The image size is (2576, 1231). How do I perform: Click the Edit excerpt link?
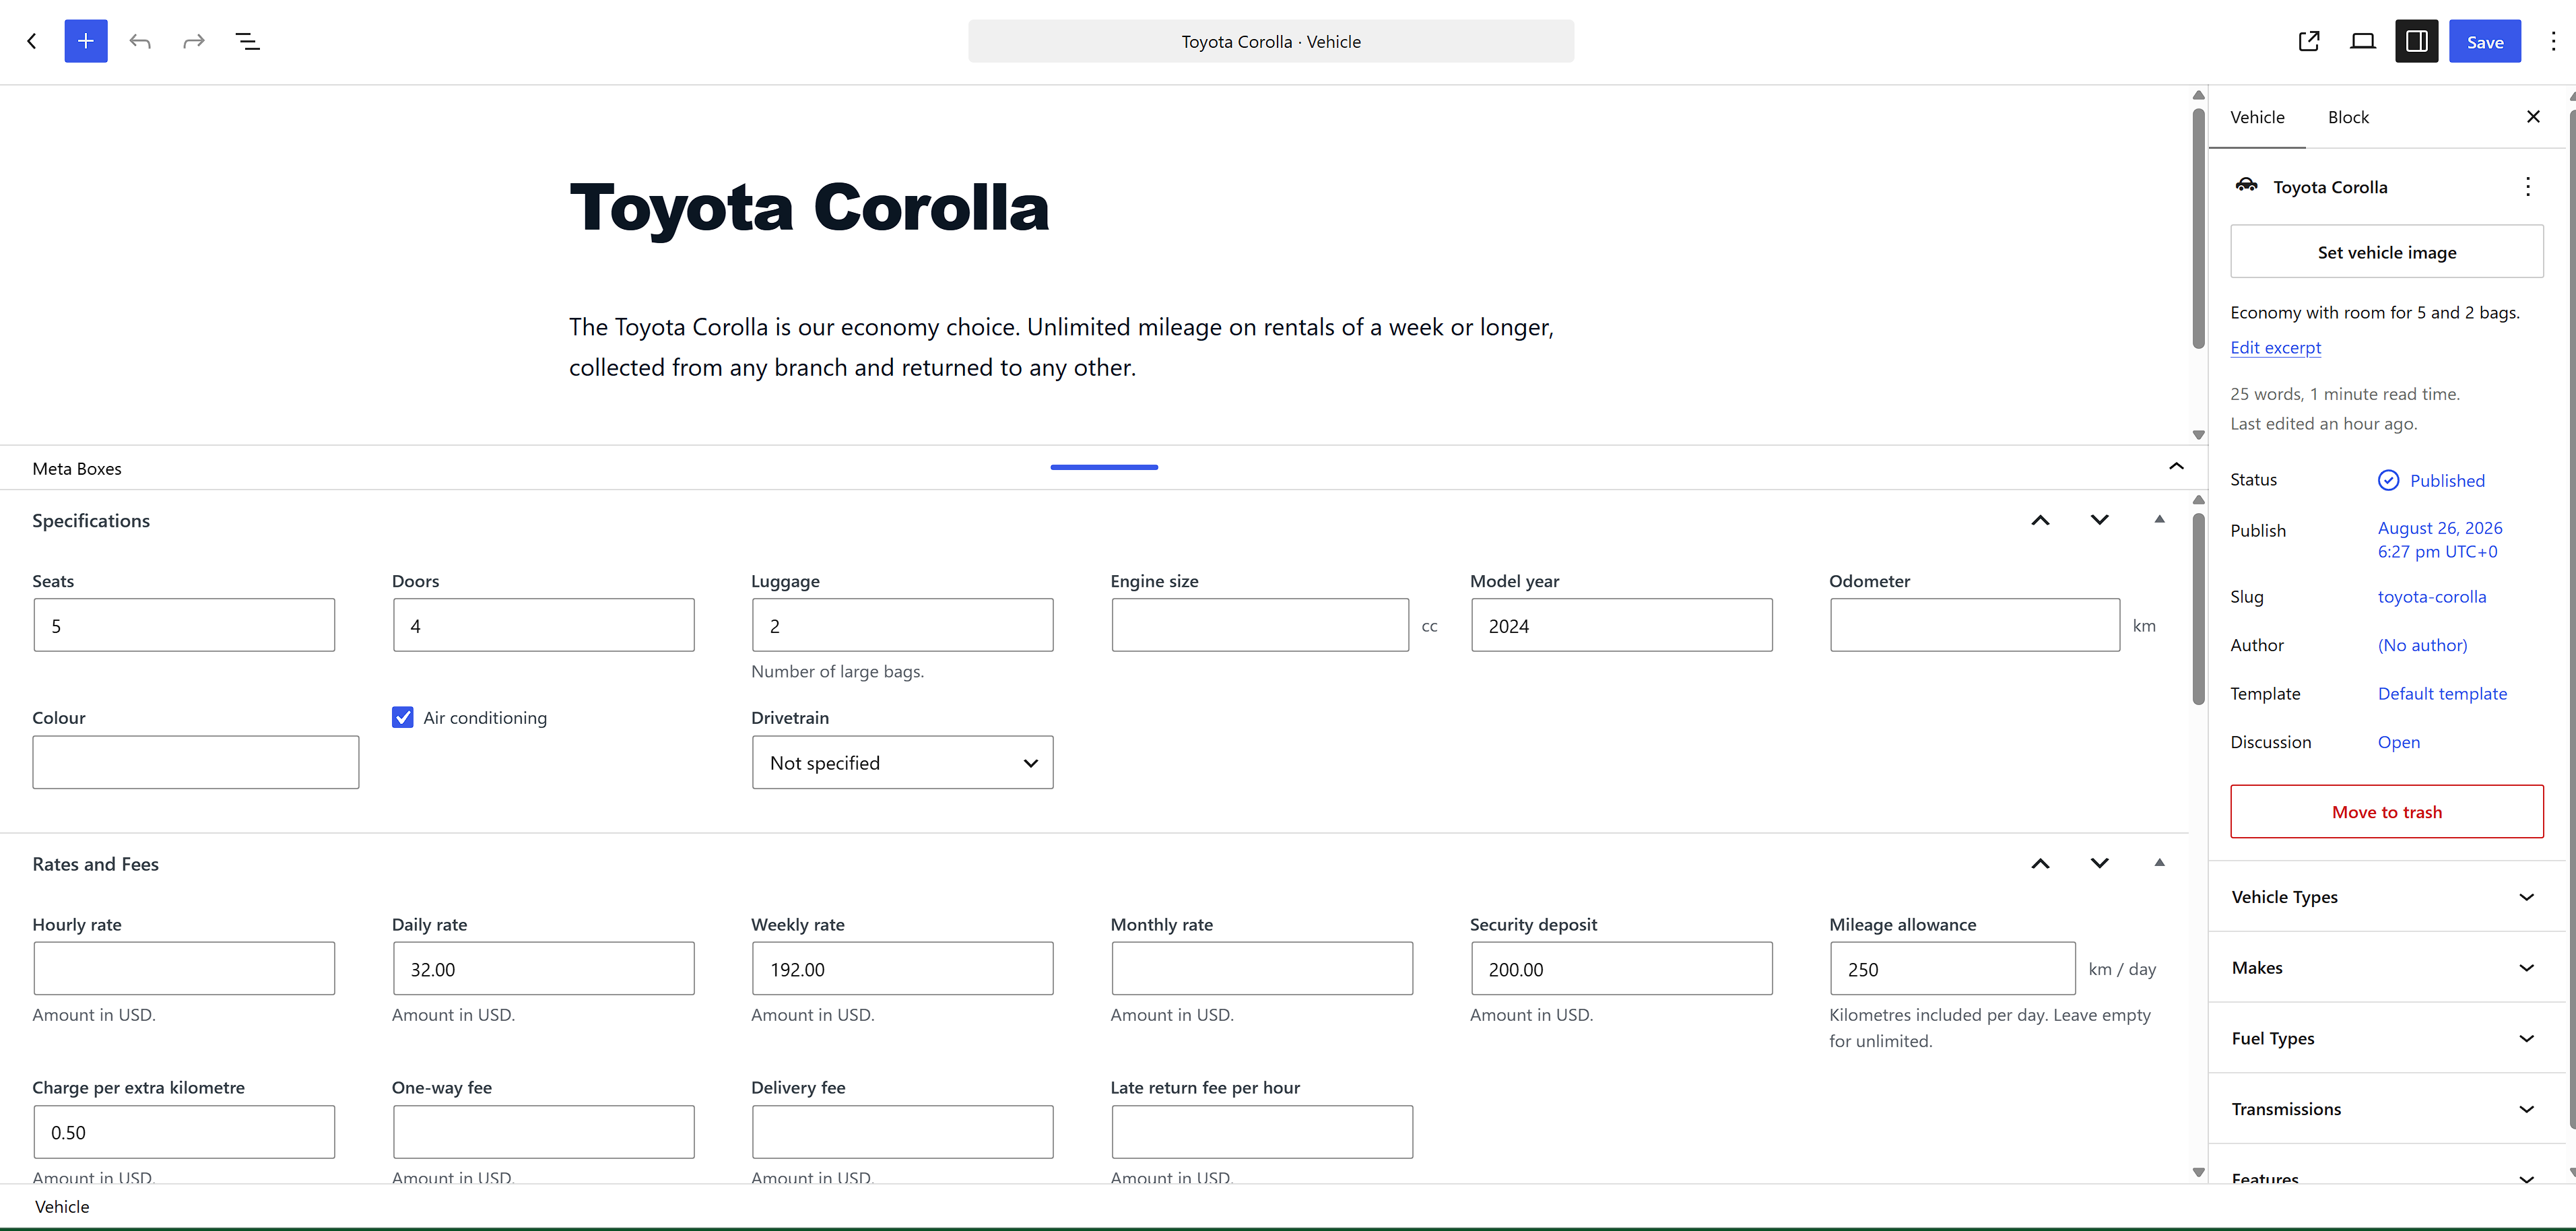click(x=2275, y=347)
